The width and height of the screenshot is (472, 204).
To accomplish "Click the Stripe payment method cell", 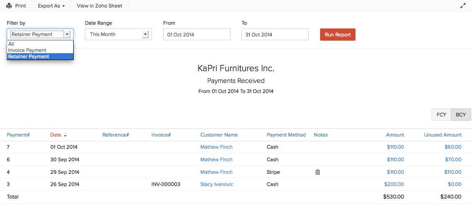I will [x=273, y=172].
